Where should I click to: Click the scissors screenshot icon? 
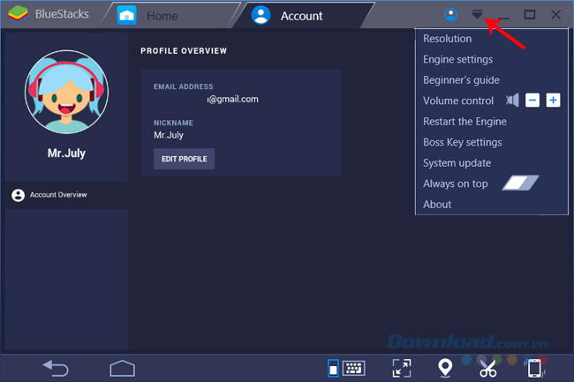click(487, 367)
